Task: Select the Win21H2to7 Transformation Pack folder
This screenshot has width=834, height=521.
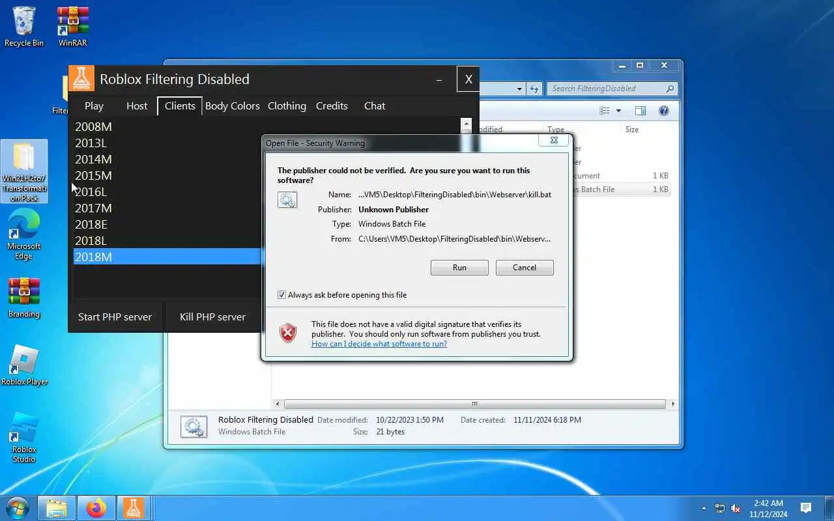Action: coord(24,171)
